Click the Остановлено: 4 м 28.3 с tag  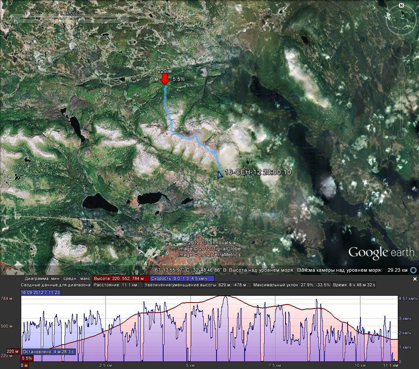tap(49, 352)
